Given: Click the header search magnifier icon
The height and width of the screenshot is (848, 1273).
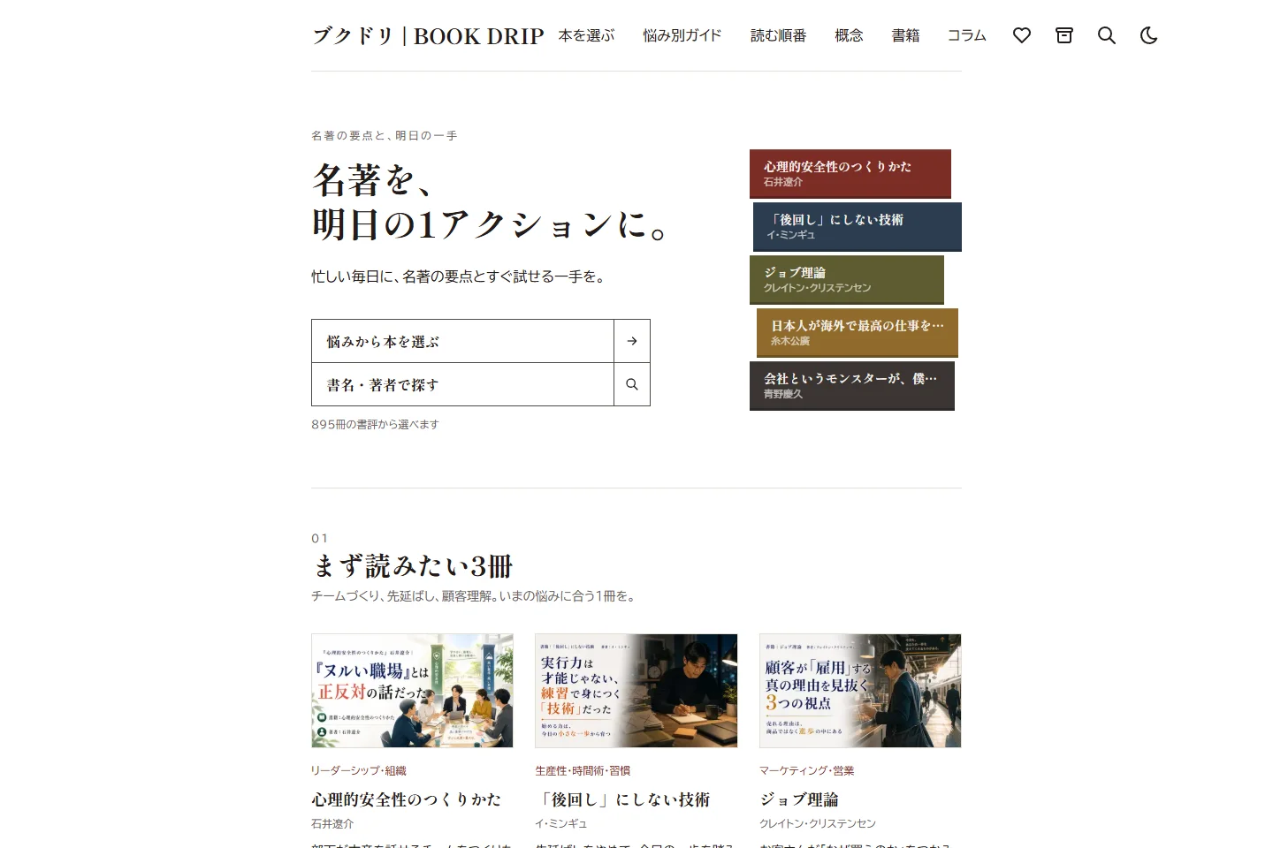Looking at the screenshot, I should (x=1107, y=35).
